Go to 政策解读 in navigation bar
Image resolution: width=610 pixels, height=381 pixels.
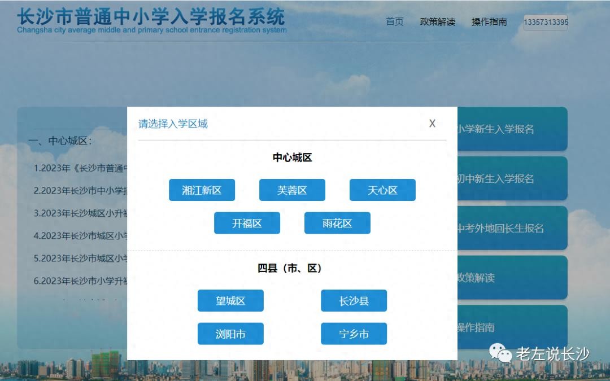[437, 22]
